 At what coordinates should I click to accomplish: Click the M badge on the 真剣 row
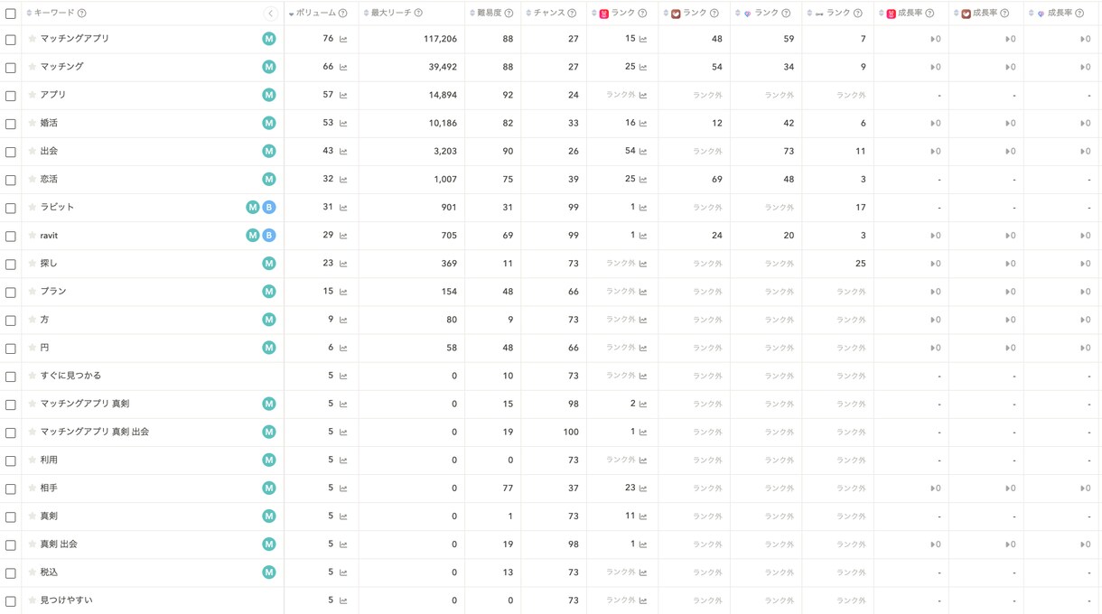click(x=269, y=516)
